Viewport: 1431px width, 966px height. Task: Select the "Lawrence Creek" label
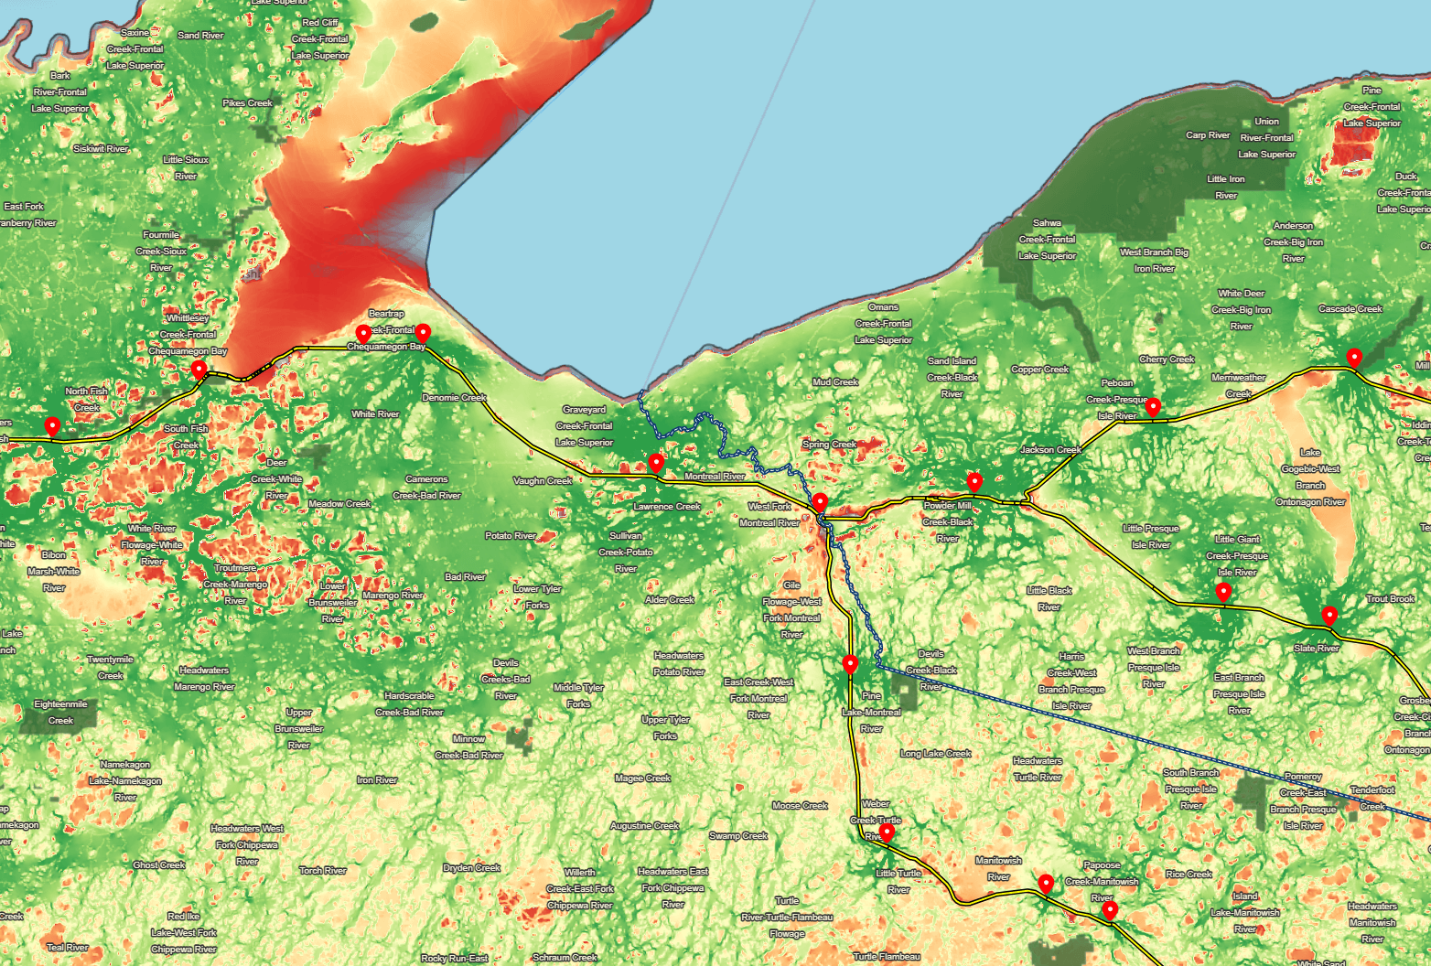[x=667, y=507]
